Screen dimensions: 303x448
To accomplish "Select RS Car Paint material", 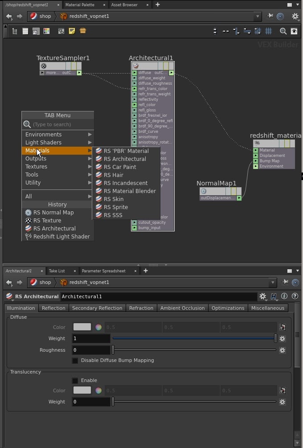I will [126, 167].
